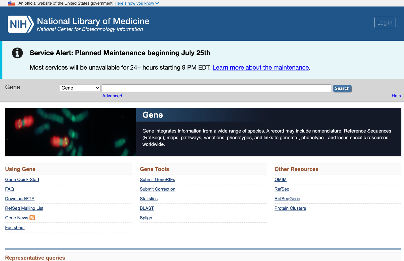This screenshot has width=404, height=261.
Task: Click the NIH logo icon
Action: (x=21, y=24)
